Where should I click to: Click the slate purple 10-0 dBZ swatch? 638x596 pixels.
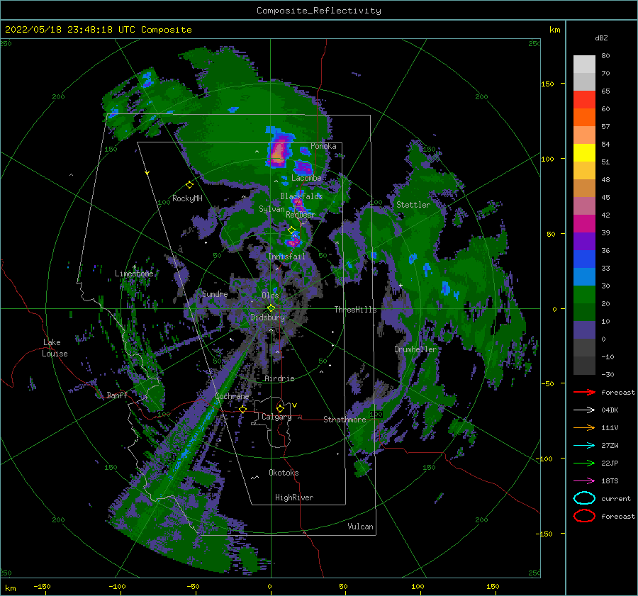(584, 330)
